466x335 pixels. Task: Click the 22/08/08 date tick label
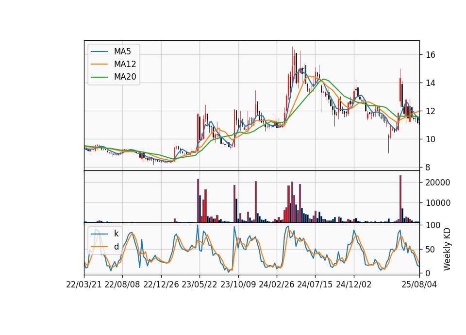pyautogui.click(x=122, y=285)
